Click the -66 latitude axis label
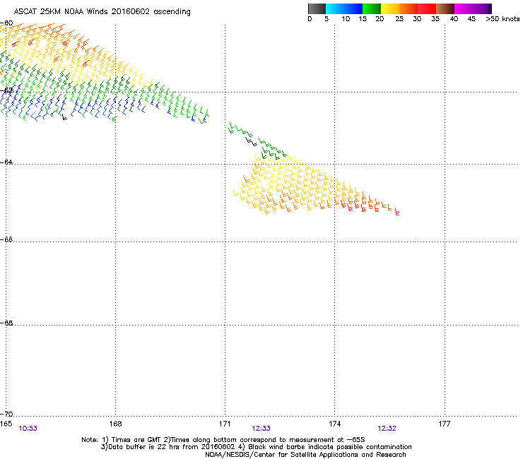This screenshot has width=523, height=459. point(6,239)
